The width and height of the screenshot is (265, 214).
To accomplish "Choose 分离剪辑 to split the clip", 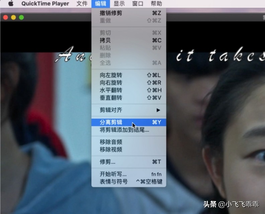I will (x=129, y=122).
